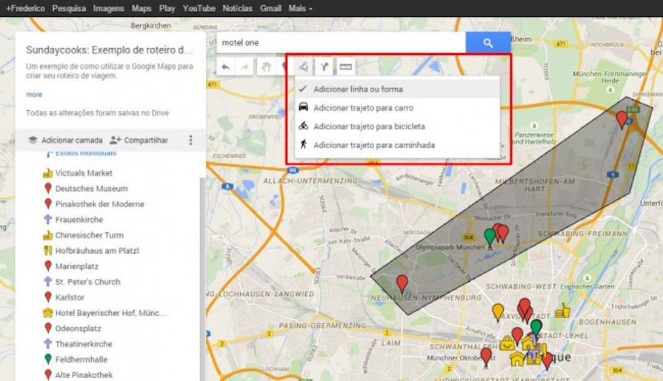Open Play in the Google bar
The height and width of the screenshot is (381, 663).
[x=167, y=8]
